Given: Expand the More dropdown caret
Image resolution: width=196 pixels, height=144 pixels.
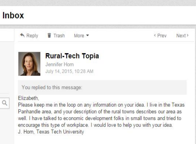Looking at the screenshot, I should [x=87, y=35].
